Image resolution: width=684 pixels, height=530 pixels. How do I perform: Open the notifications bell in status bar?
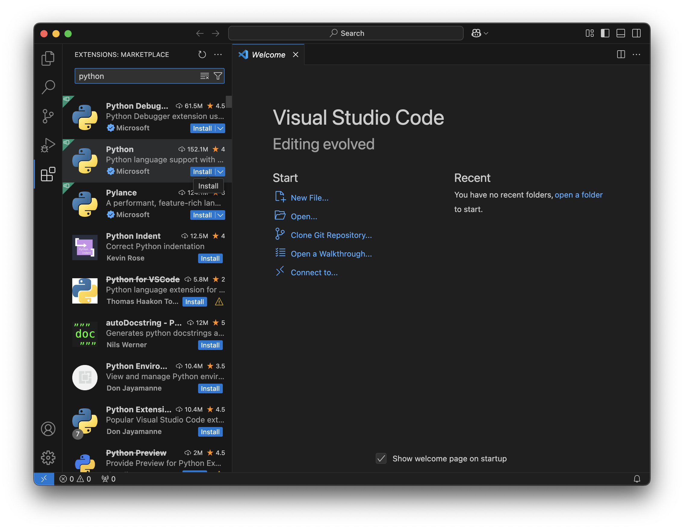(637, 479)
